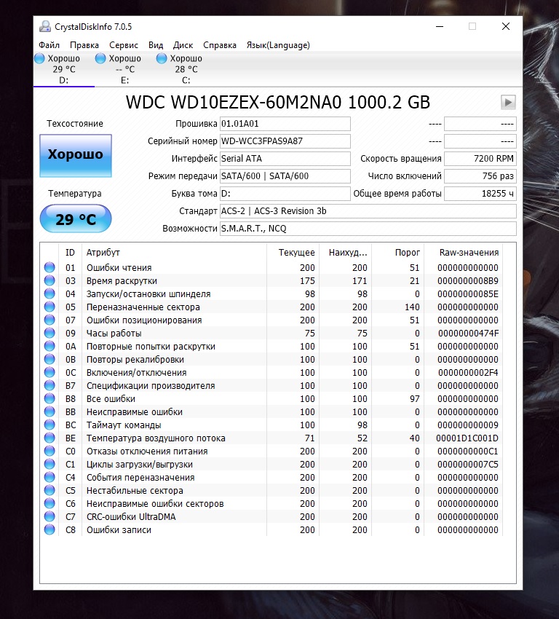Viewport: 559px width, 619px height.
Task: Click the Raw-значения column header
Action: click(x=463, y=252)
